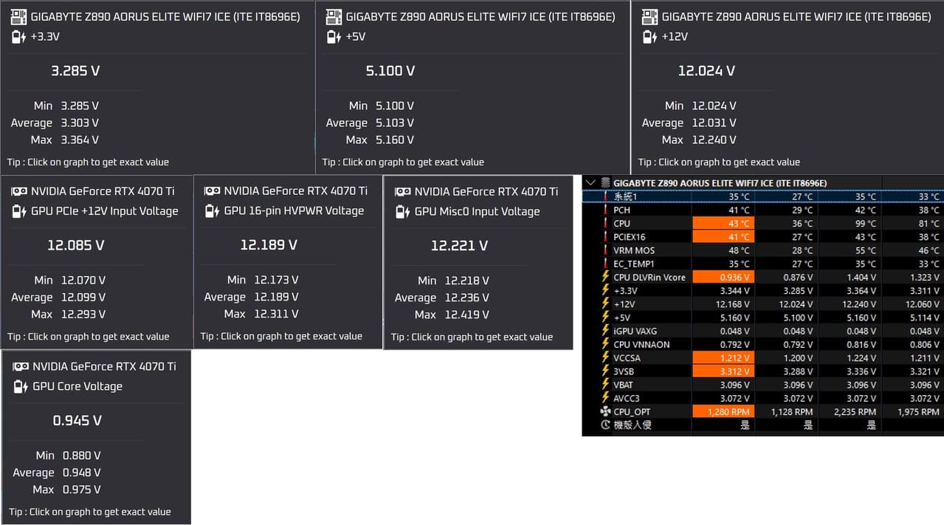Click the voltage icon beside GPU 16-pin HVPWR Voltage
This screenshot has width=944, height=525.
point(212,211)
